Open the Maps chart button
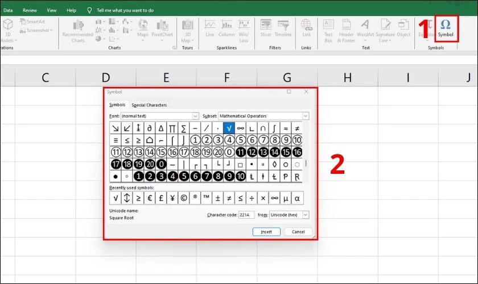 [143, 31]
